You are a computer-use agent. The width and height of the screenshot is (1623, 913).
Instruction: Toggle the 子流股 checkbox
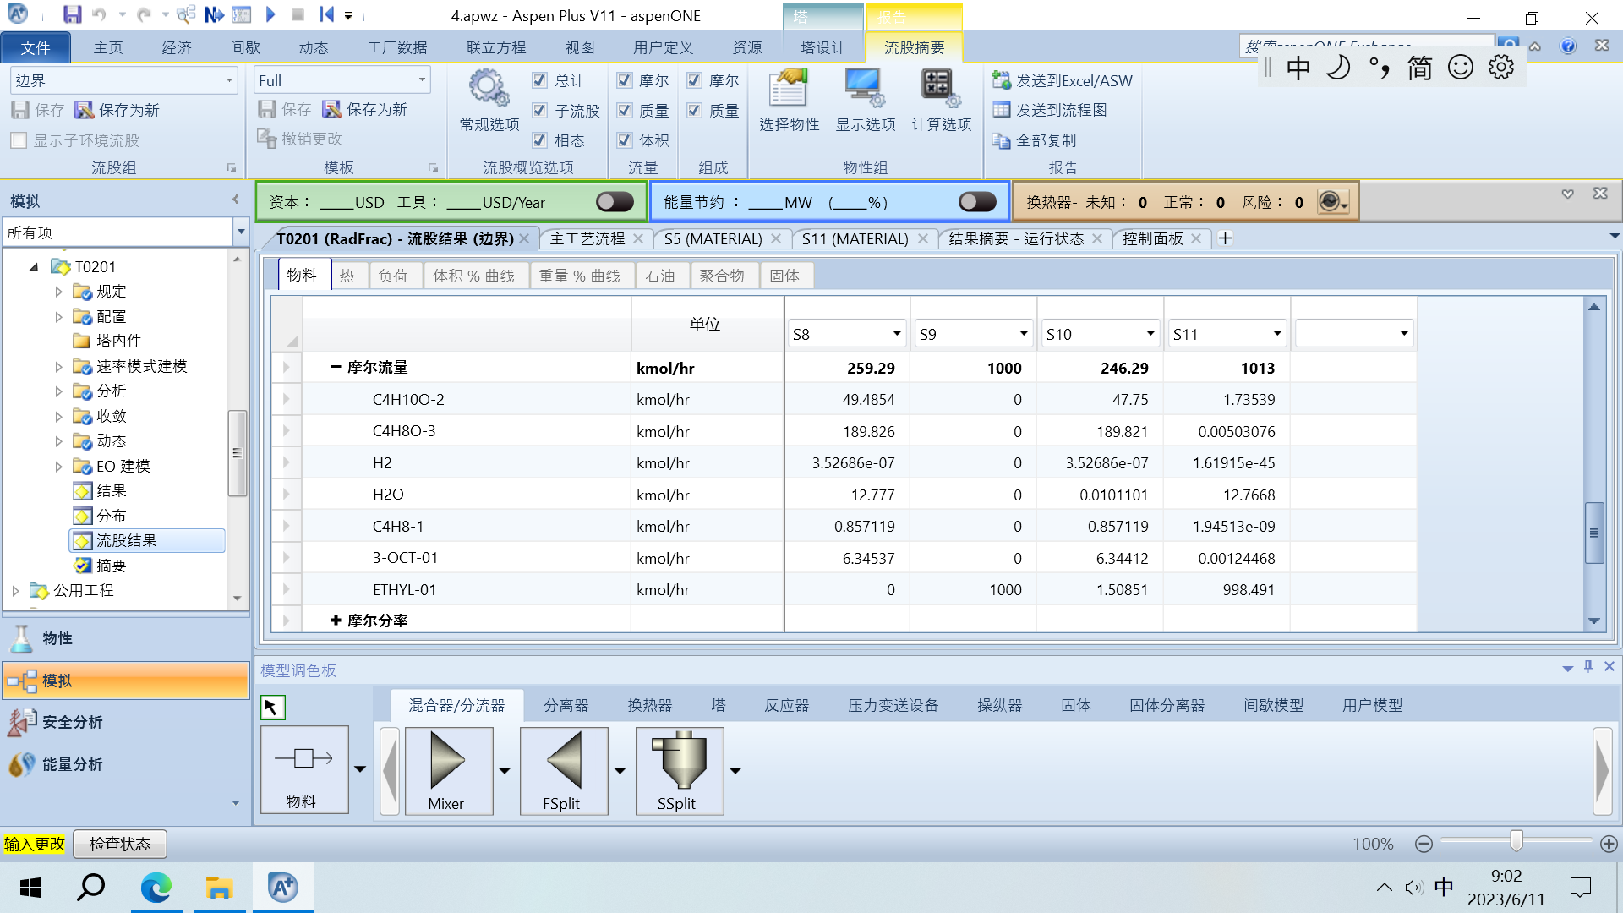pyautogui.click(x=539, y=110)
